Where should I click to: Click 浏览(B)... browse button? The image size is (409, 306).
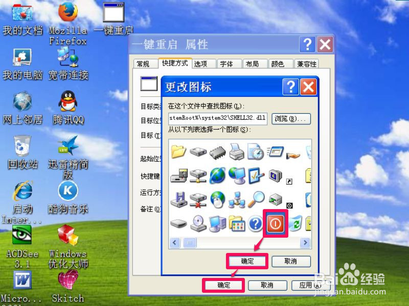[x=291, y=119]
